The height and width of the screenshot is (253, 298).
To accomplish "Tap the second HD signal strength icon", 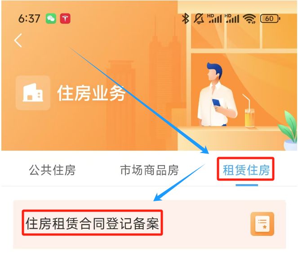I will (232, 18).
